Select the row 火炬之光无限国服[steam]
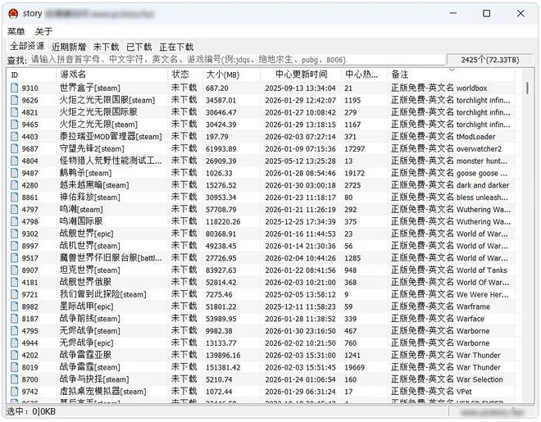The image size is (541, 422). [x=262, y=100]
